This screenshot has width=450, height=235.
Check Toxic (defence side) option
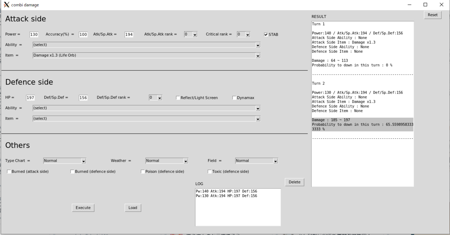[x=209, y=171]
